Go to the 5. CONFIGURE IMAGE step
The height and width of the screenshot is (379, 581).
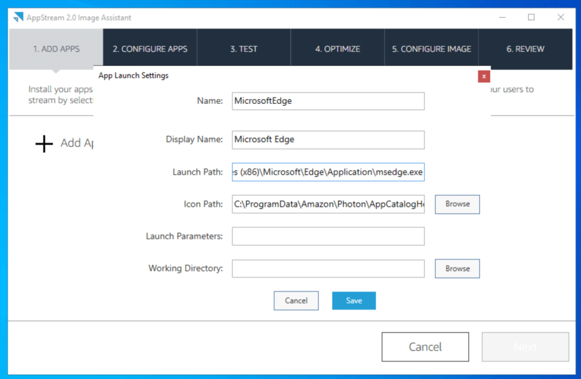(431, 48)
